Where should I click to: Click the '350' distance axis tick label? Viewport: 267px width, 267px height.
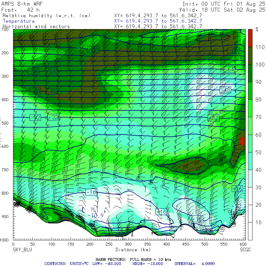[147, 244]
